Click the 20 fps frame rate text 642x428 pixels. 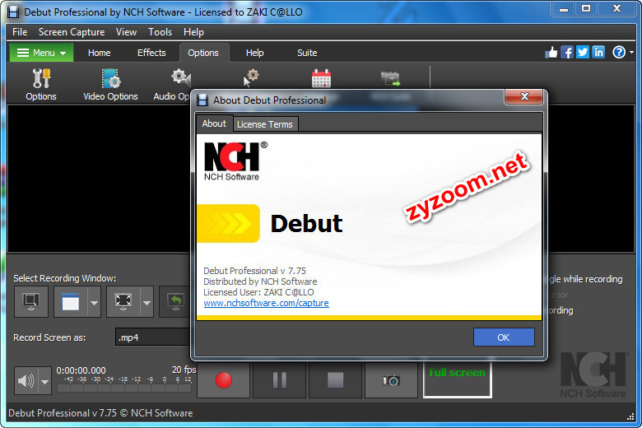pos(184,370)
